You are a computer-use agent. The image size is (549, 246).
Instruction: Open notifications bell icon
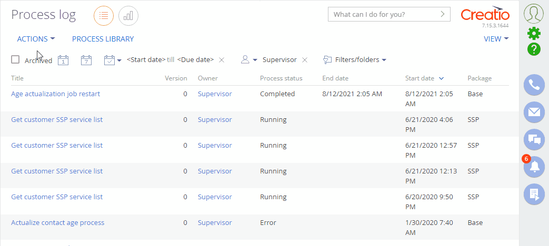(x=534, y=167)
